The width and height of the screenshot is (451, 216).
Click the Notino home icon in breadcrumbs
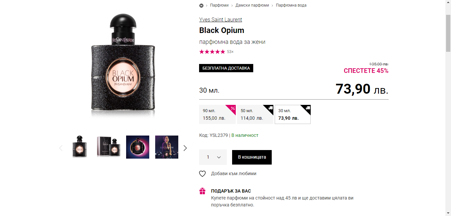coord(201,5)
